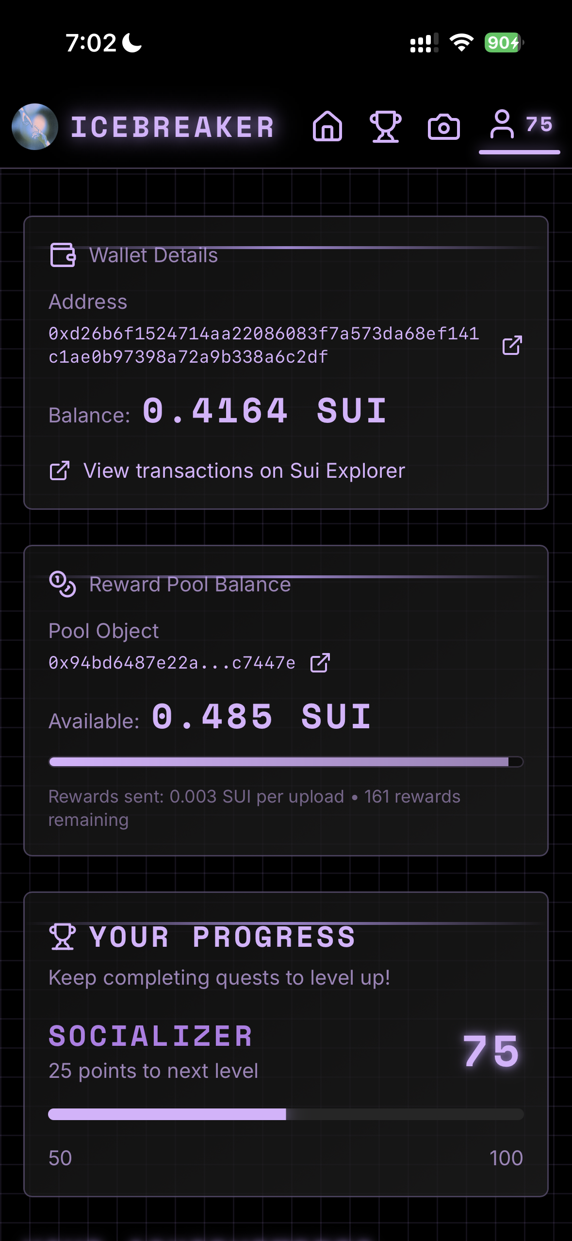
Task: Click View transactions on Sui Explorer
Action: click(244, 470)
